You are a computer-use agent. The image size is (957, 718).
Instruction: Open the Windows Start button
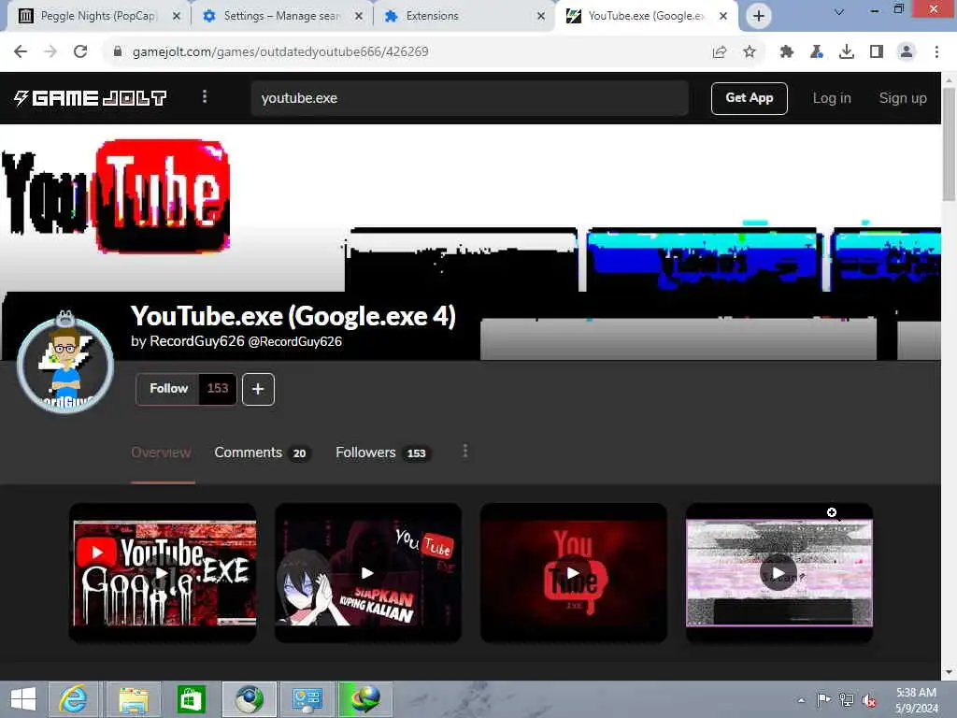click(23, 699)
